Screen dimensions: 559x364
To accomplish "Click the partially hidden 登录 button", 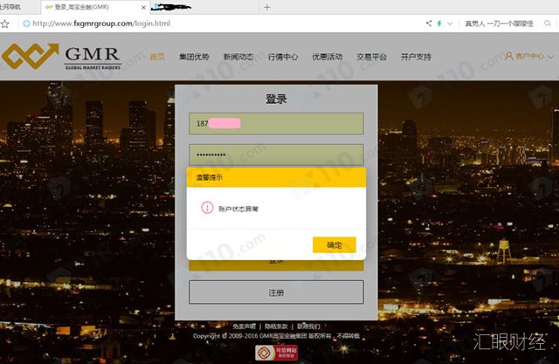I will (x=276, y=264).
